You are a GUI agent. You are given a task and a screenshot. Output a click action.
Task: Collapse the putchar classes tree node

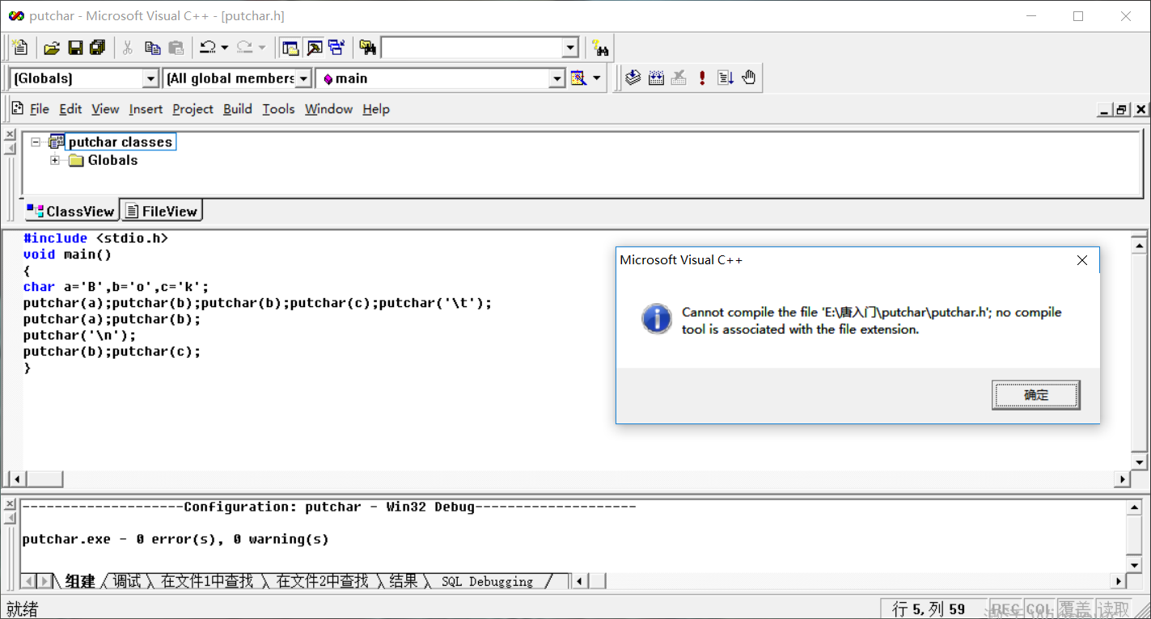point(36,142)
